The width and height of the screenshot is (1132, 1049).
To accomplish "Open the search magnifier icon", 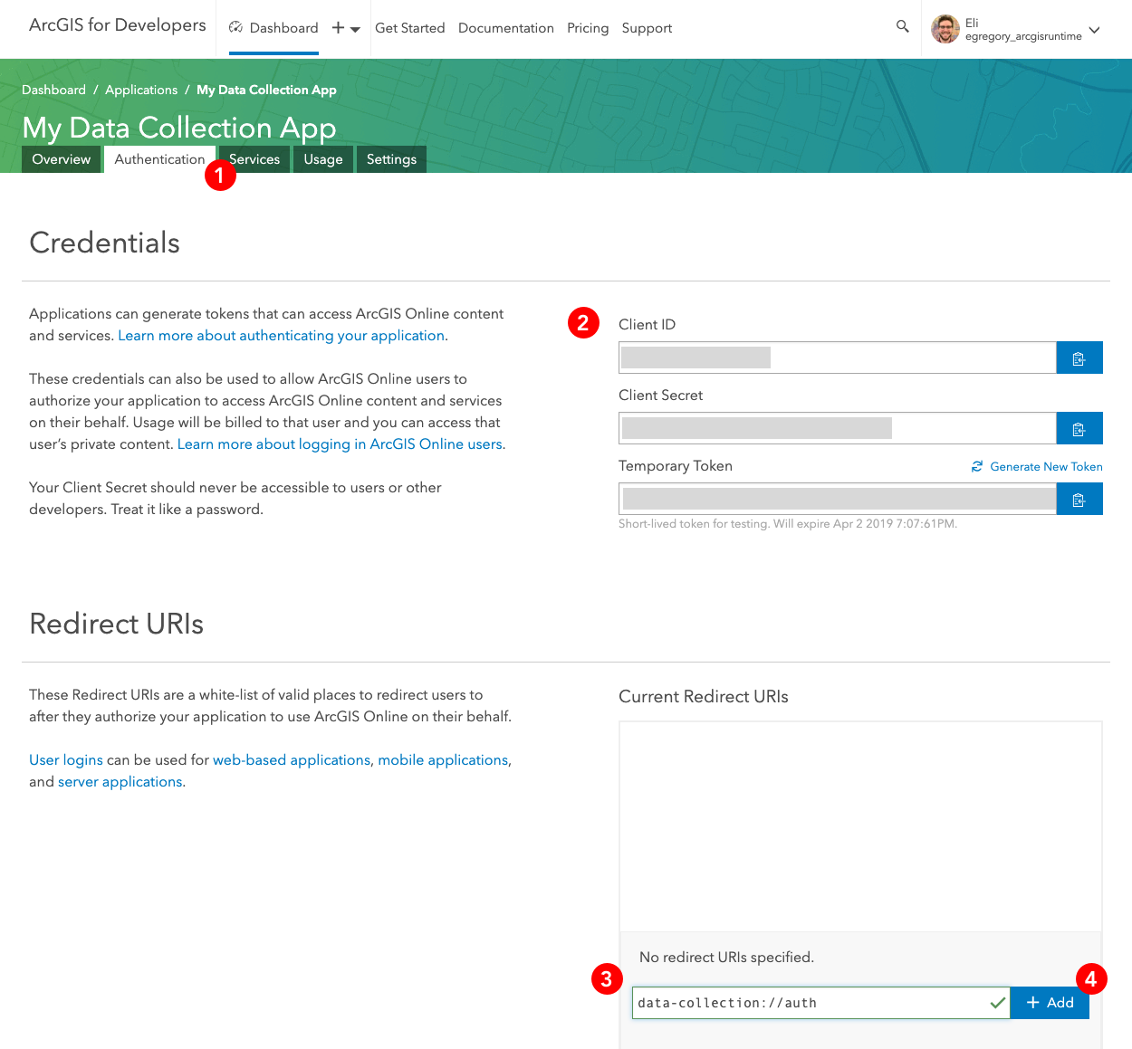I will tap(902, 27).
